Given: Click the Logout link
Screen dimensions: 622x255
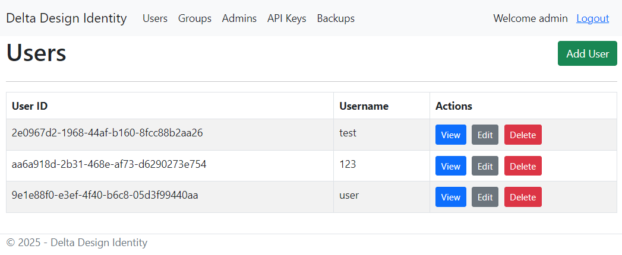Looking at the screenshot, I should [x=592, y=18].
